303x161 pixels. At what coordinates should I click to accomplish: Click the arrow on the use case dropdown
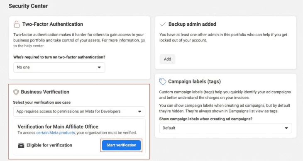tap(140, 112)
